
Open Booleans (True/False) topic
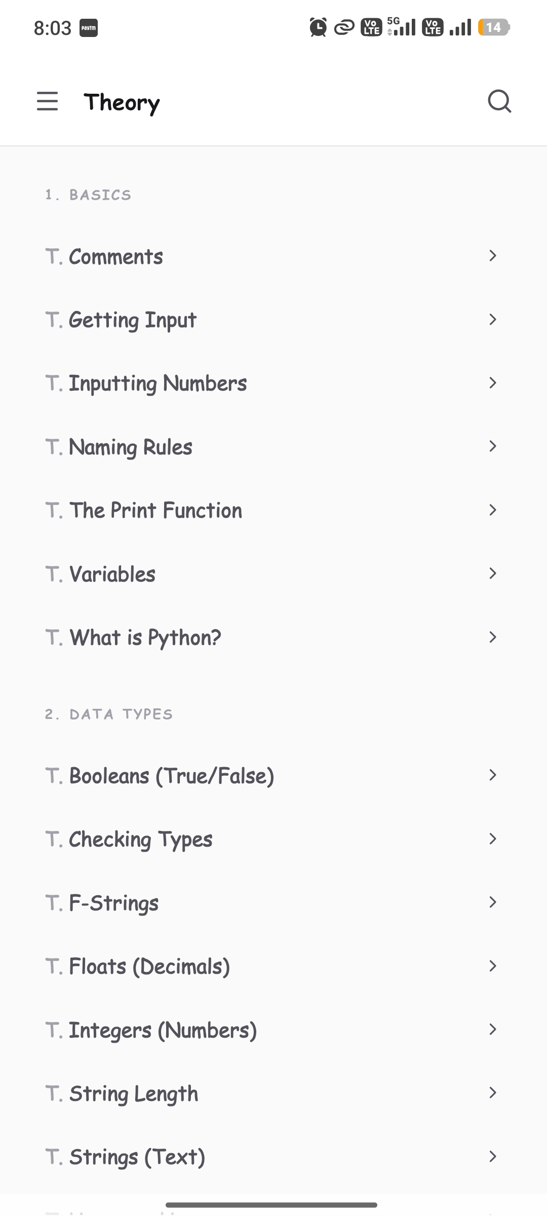click(273, 775)
